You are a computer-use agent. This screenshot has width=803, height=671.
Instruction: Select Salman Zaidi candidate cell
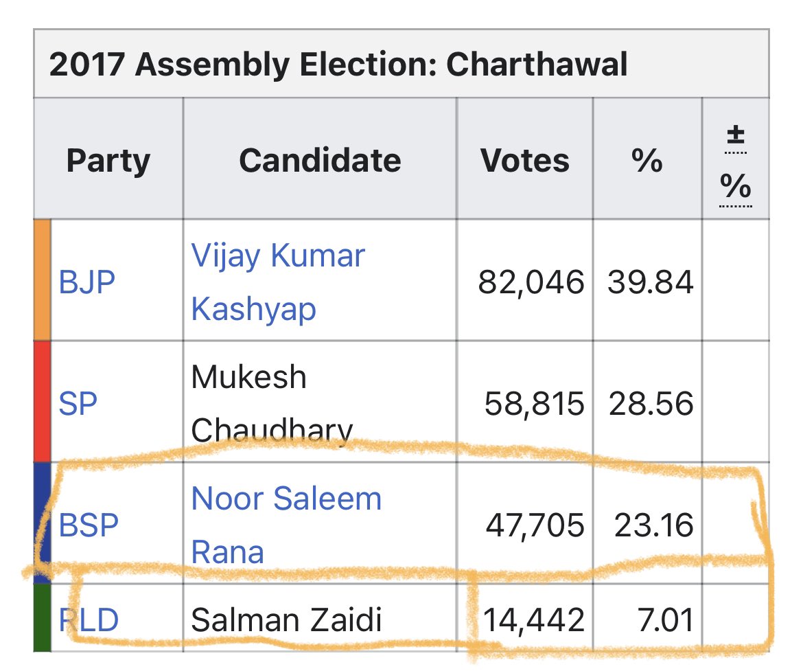tap(320, 618)
